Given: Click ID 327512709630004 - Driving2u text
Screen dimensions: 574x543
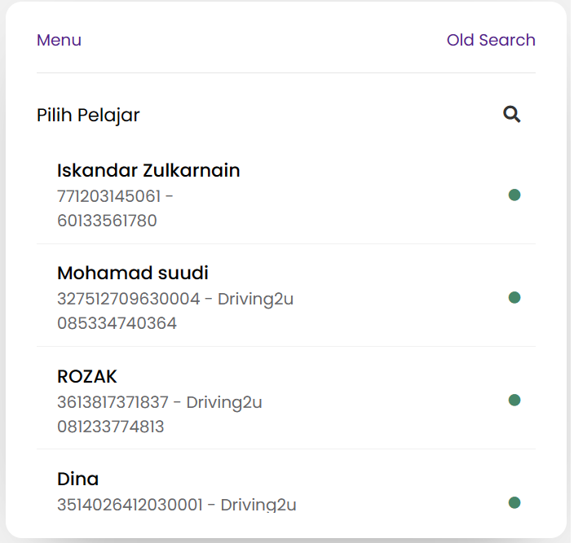Looking at the screenshot, I should pos(175,299).
